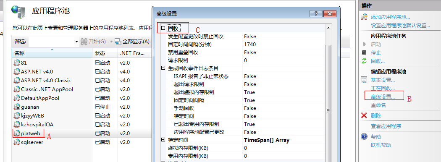Click 设置应用程序池默认设置... link

tap(401, 25)
